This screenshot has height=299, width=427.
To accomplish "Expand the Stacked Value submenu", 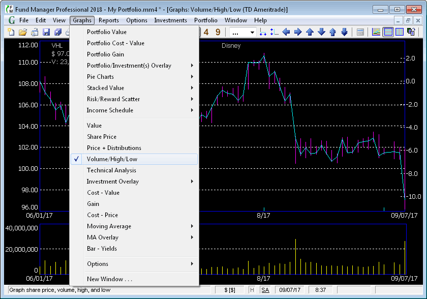I will (134, 87).
